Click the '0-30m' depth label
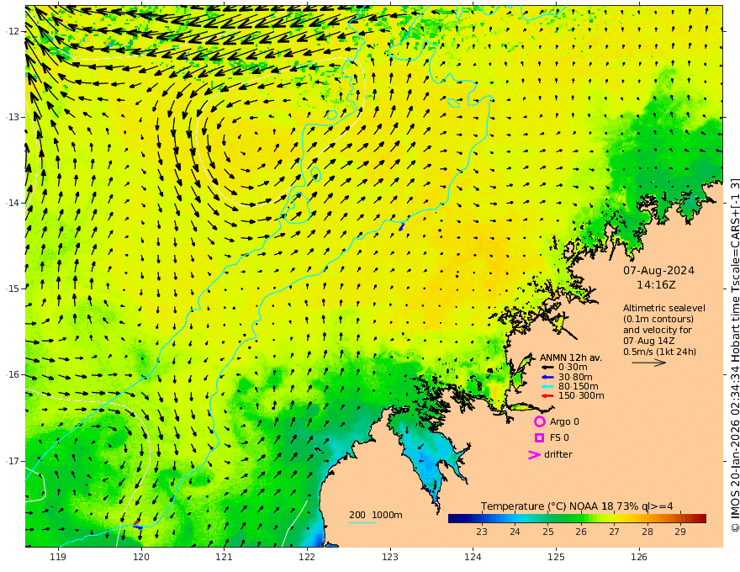Screen dimensions: 740x572 point(573,368)
